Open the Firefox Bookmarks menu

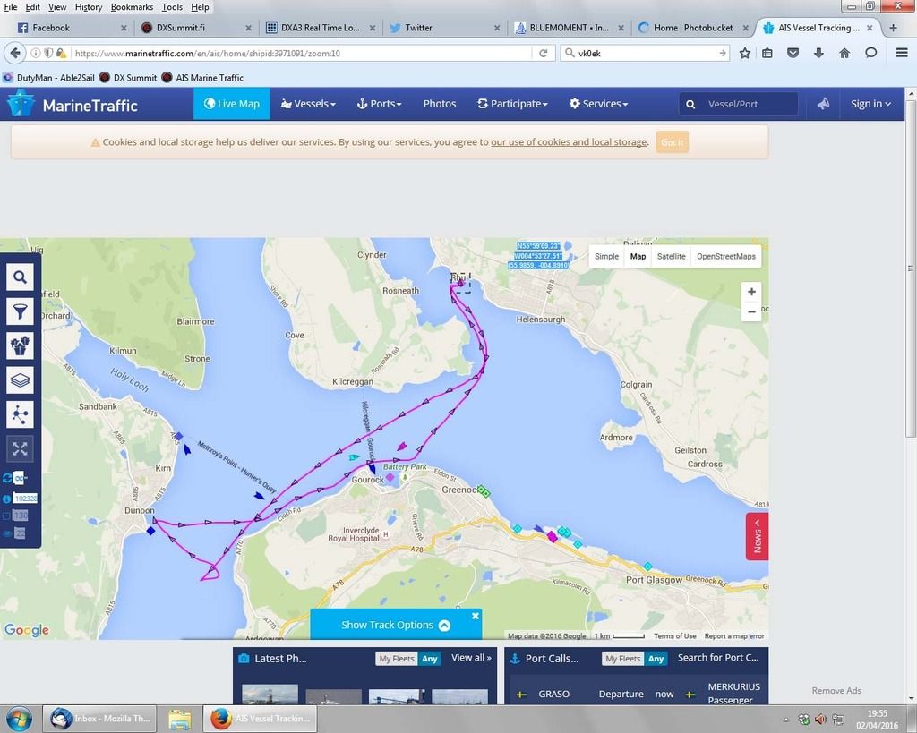point(133,7)
